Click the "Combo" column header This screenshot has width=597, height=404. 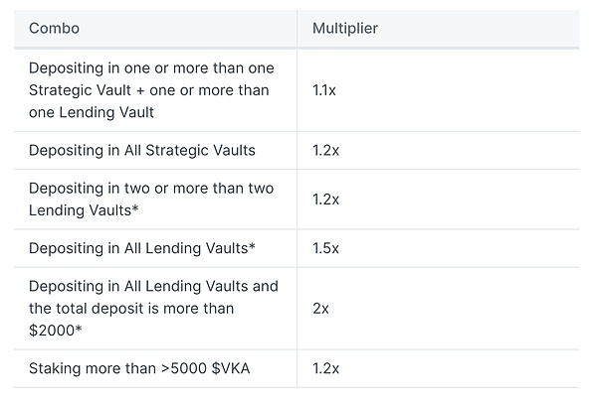tap(54, 28)
